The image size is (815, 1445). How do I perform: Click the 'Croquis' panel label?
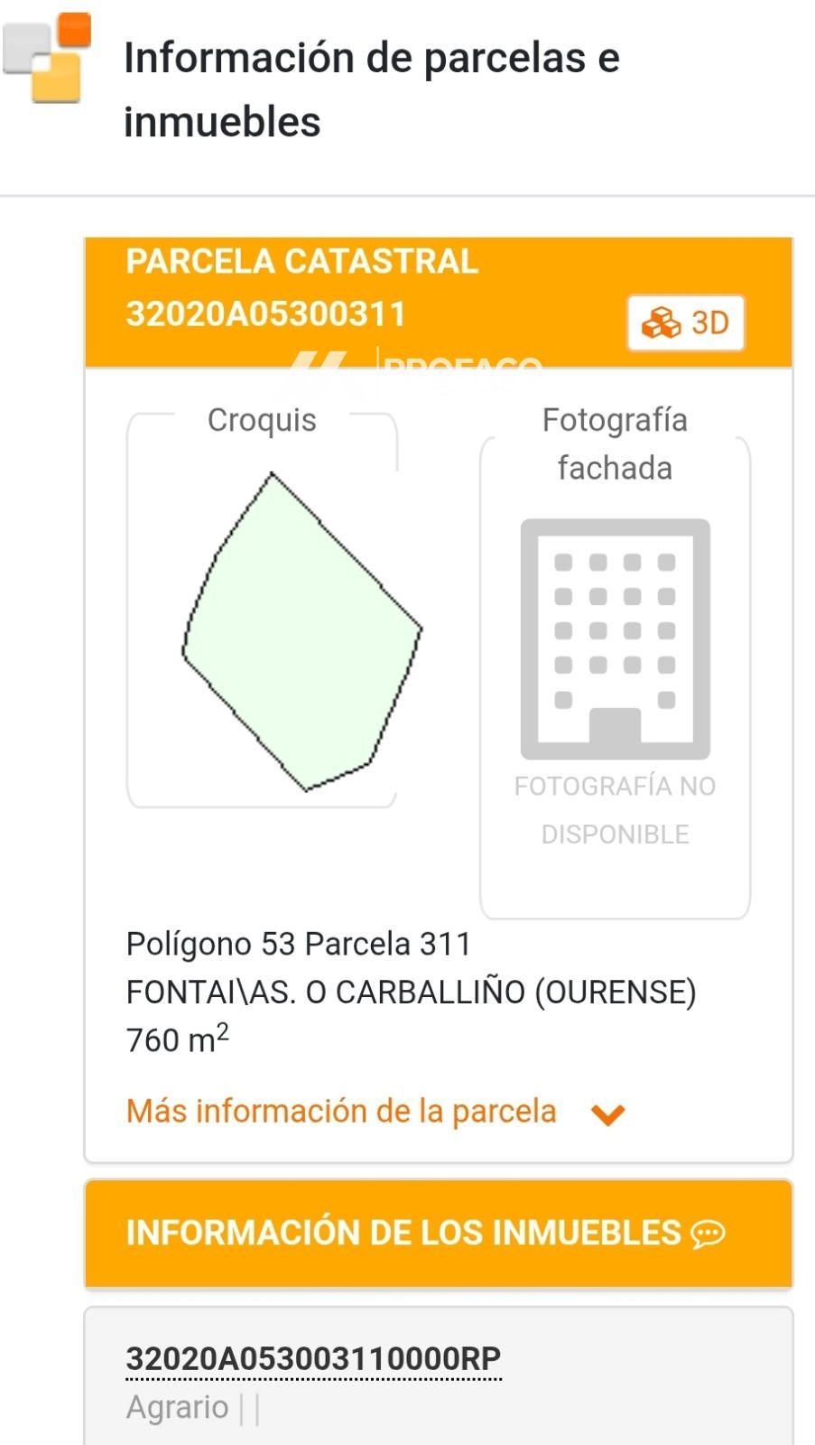pyautogui.click(x=262, y=420)
